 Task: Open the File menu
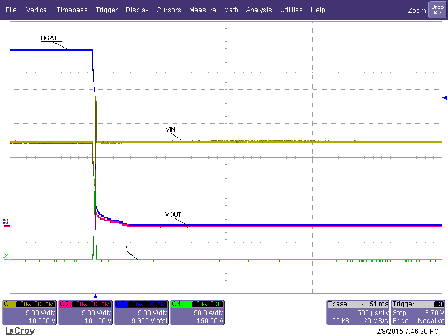coord(11,10)
